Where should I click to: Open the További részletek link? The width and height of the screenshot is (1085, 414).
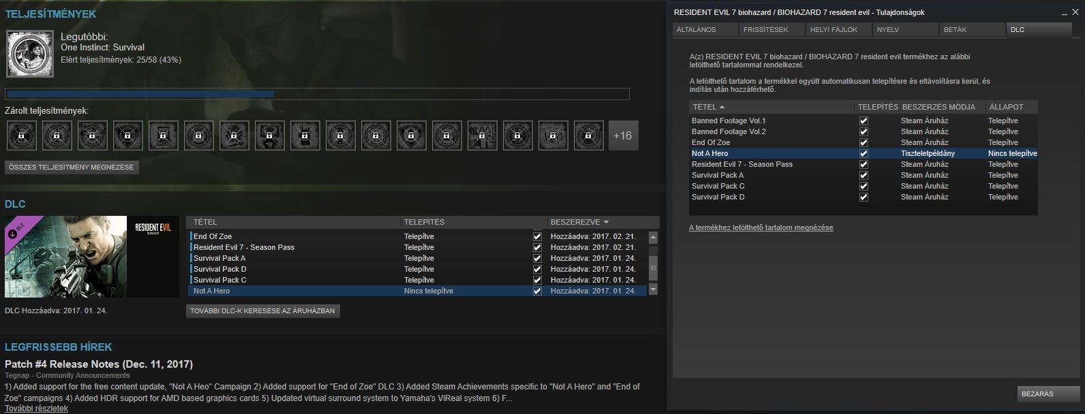pos(36,409)
